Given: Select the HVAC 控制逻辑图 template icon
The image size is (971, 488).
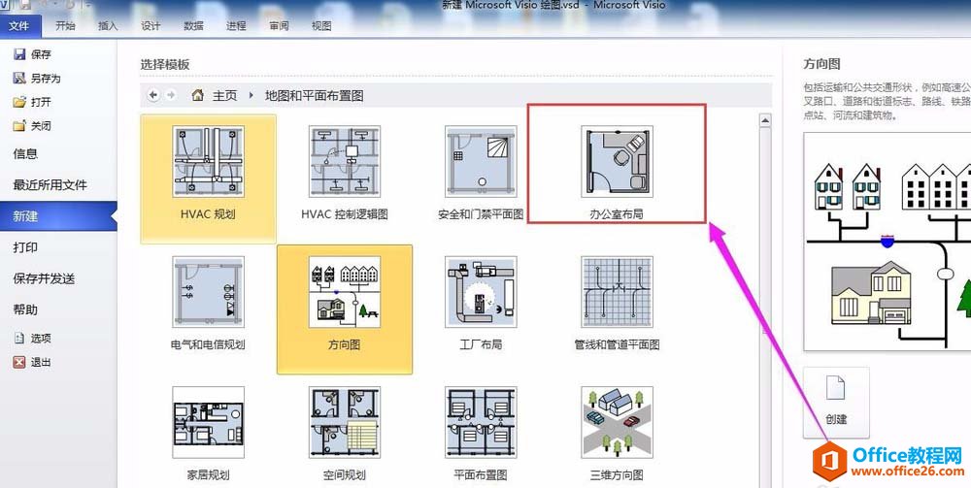Looking at the screenshot, I should tap(345, 162).
